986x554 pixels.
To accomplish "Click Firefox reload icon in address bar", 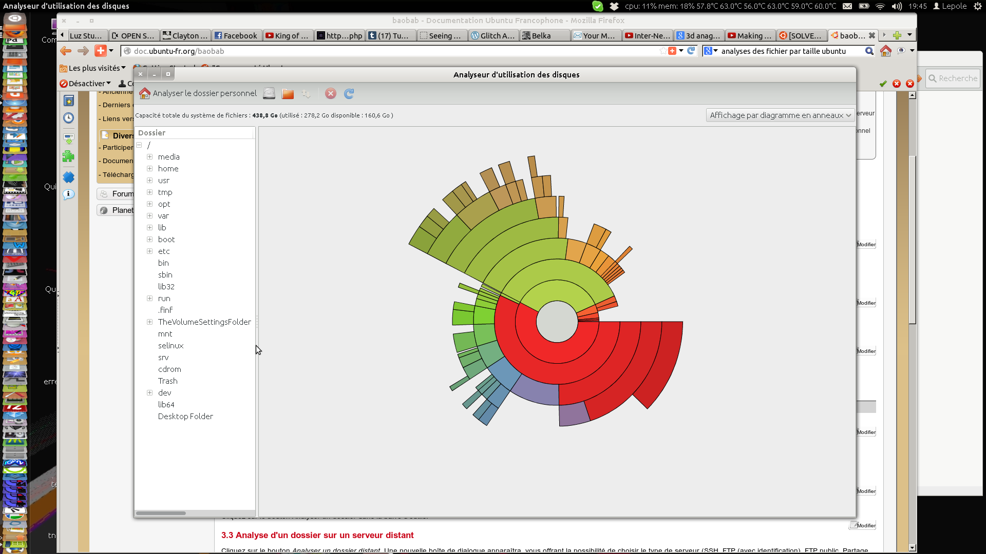I will (x=691, y=51).
